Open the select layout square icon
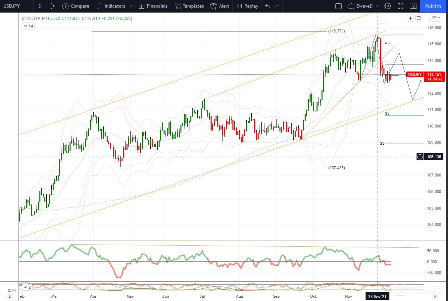The image size is (448, 301). coord(338,6)
